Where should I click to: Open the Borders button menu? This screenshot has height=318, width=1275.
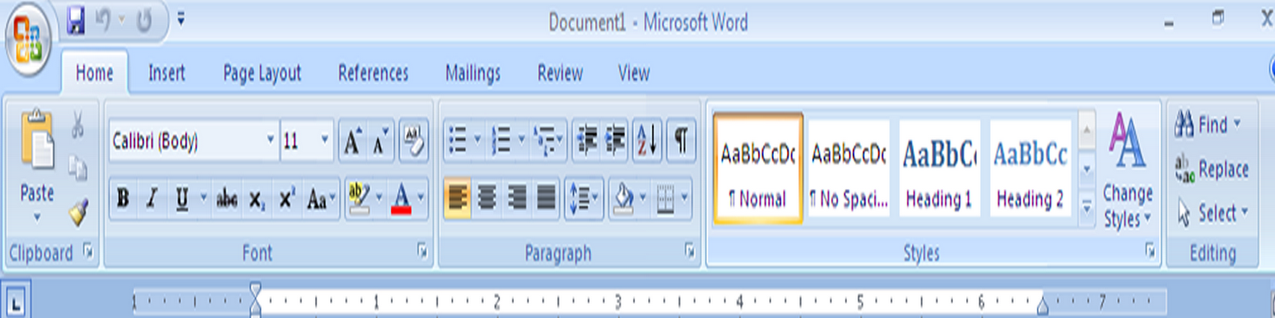[672, 198]
